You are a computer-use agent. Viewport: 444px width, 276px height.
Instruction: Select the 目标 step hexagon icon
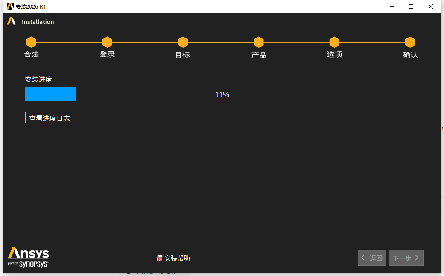click(182, 42)
